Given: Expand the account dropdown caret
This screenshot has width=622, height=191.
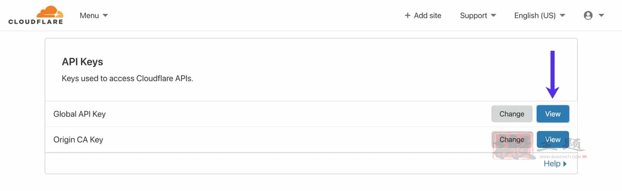Looking at the screenshot, I should click(x=601, y=16).
